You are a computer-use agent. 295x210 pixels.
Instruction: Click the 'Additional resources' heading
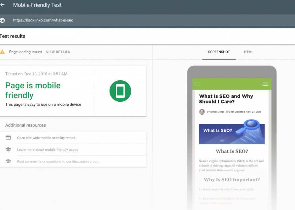25,125
